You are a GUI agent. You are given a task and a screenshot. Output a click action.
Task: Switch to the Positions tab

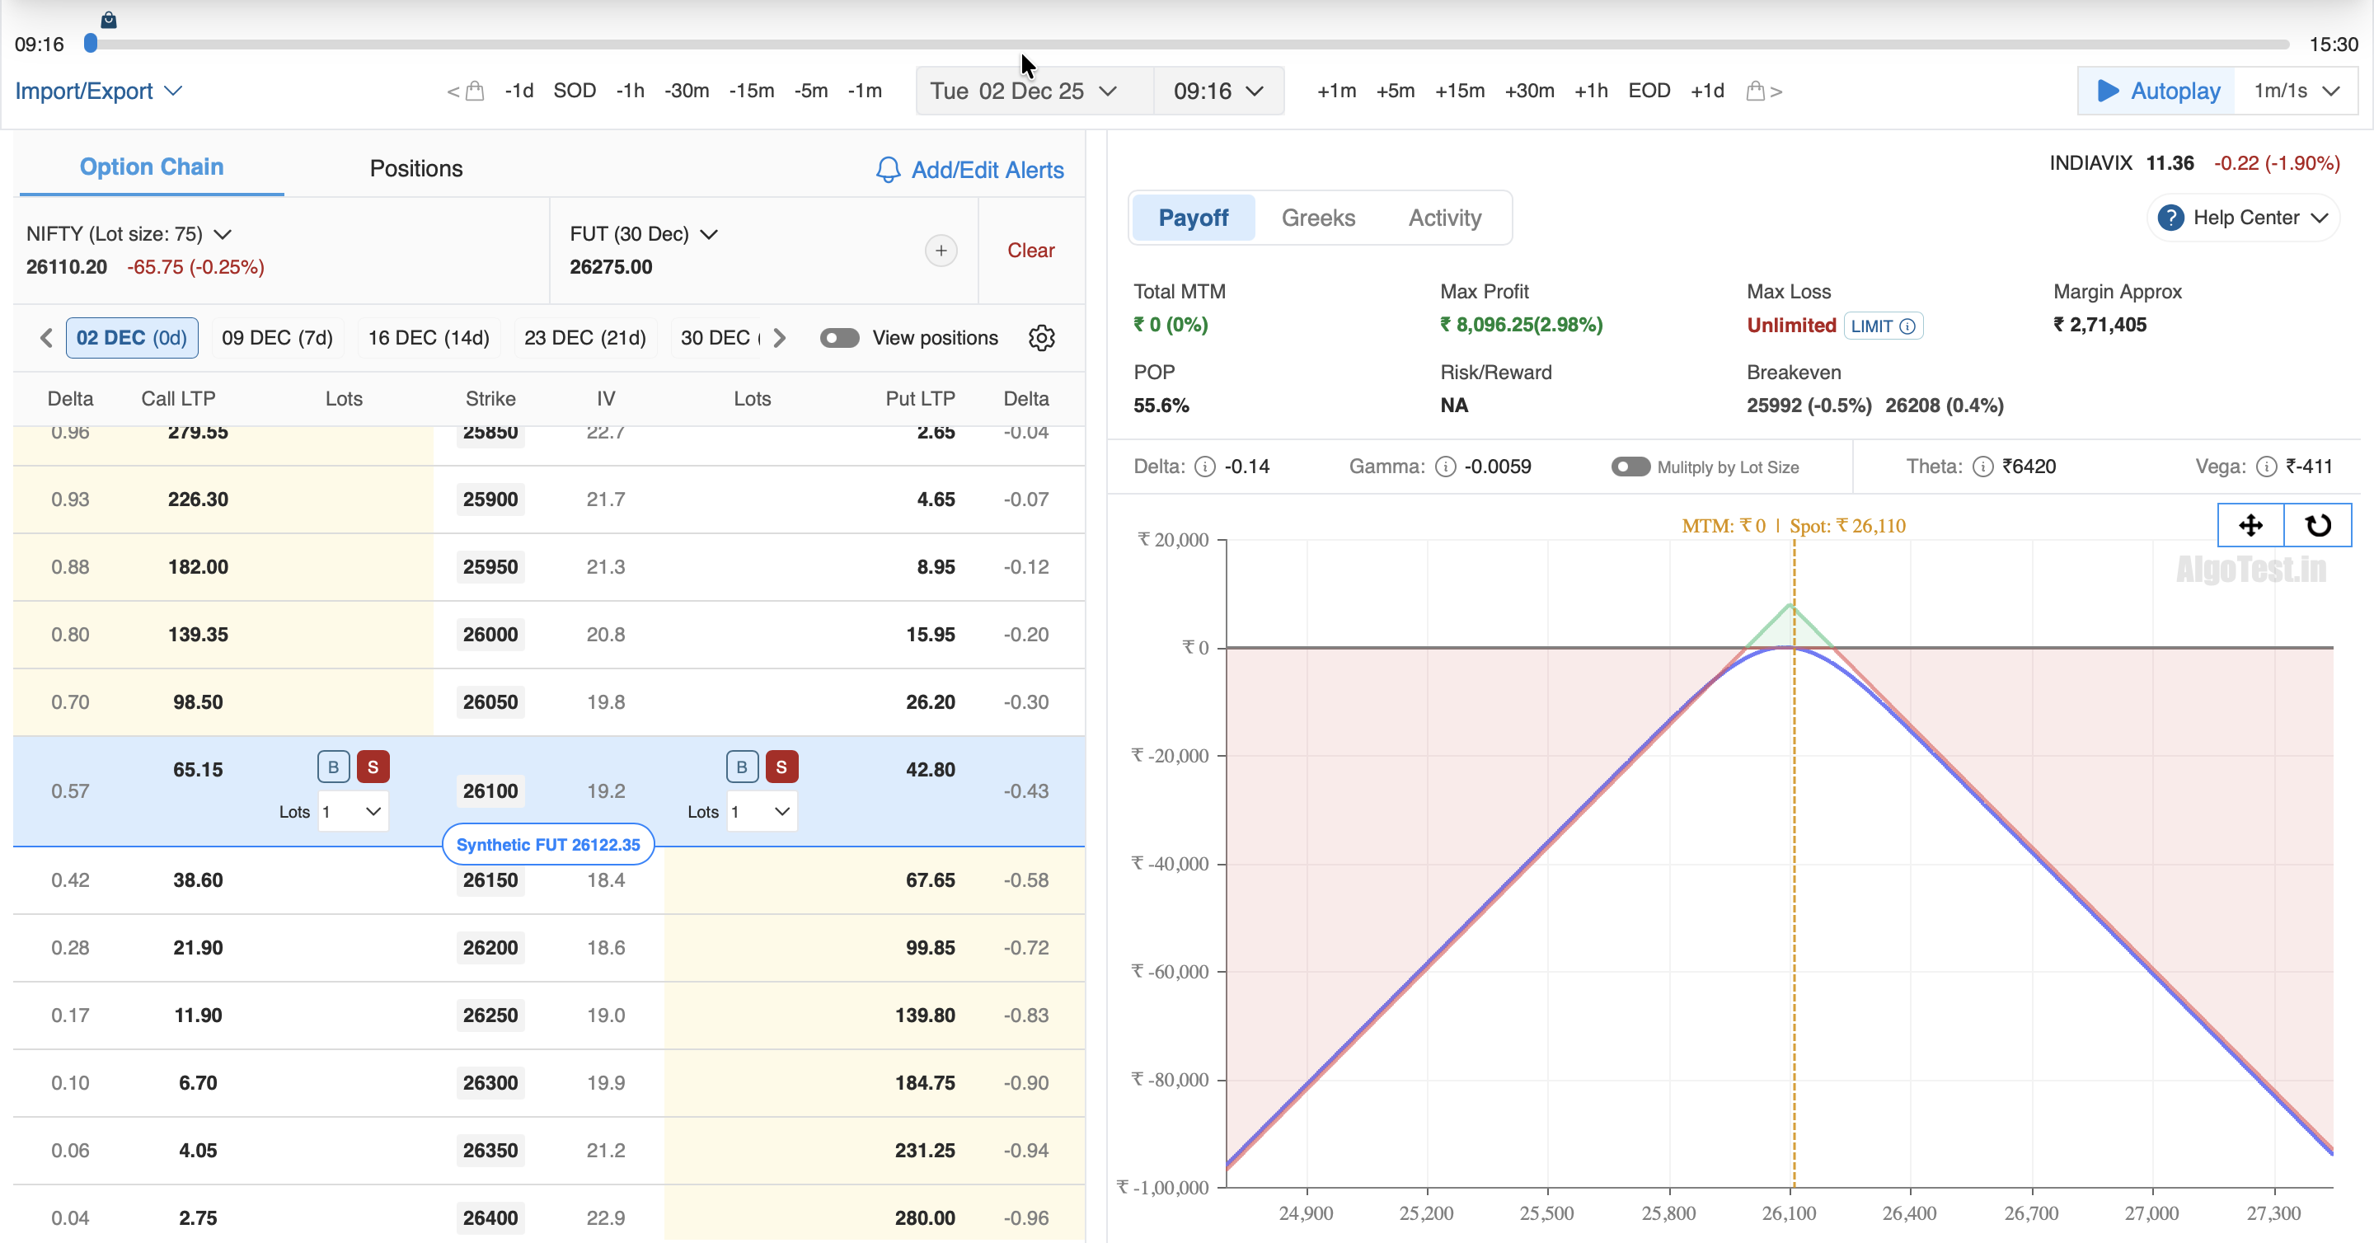(x=415, y=169)
